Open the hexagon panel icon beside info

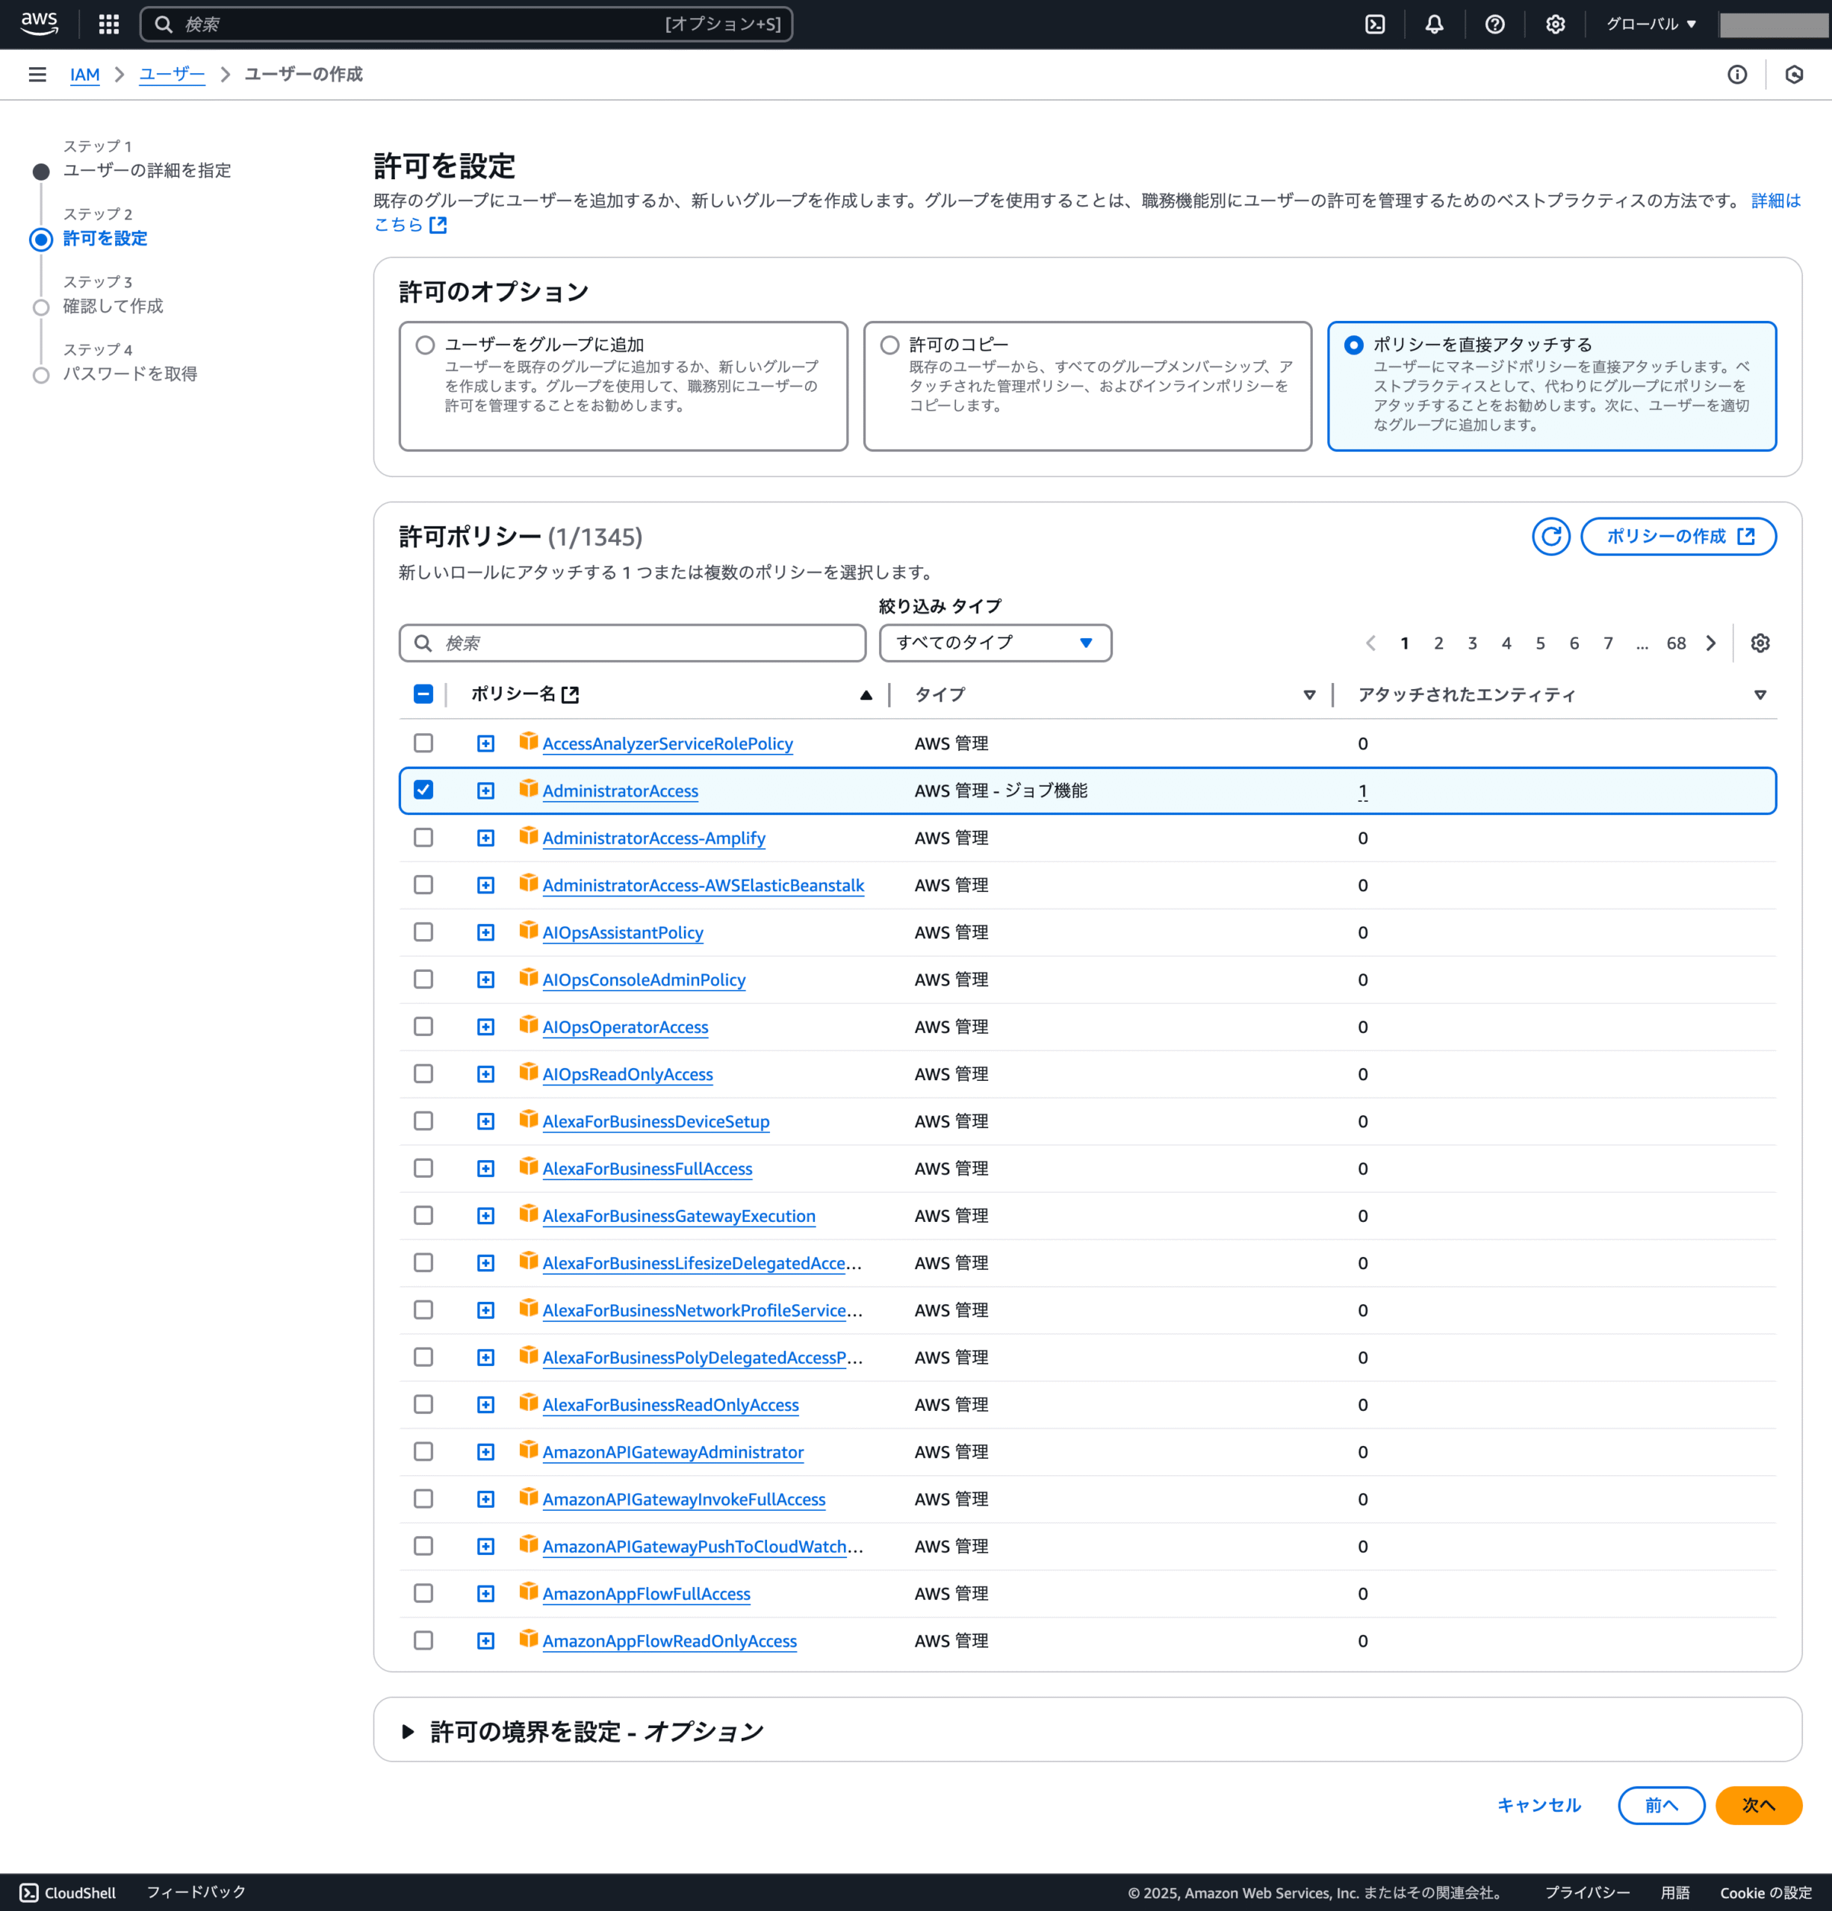1794,74
